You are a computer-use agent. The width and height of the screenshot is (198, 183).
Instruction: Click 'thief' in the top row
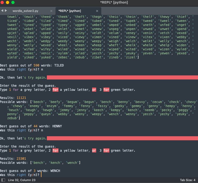[182, 17]
